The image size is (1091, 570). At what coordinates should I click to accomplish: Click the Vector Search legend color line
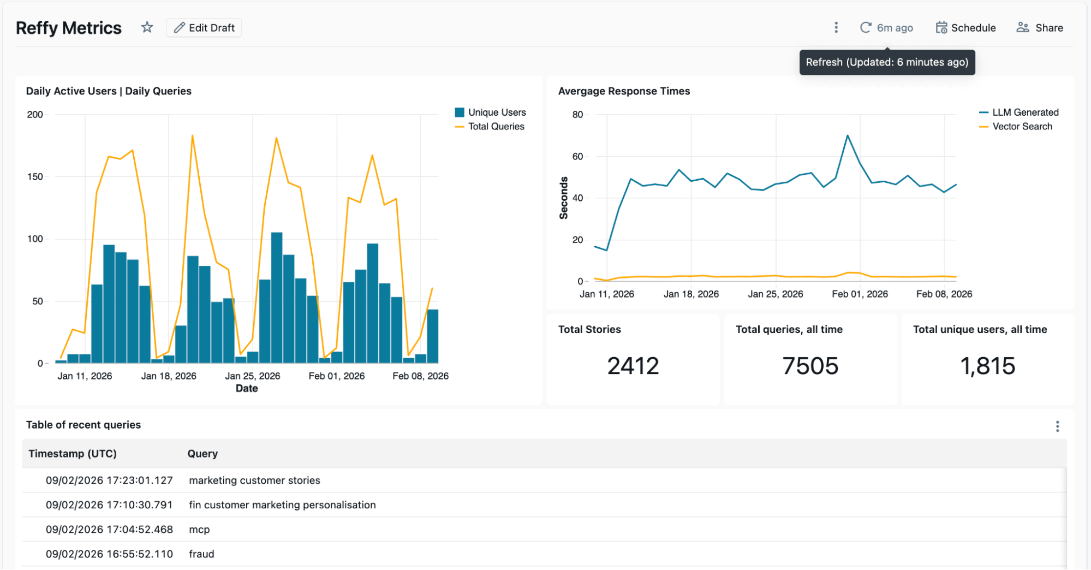(983, 127)
